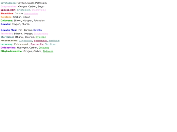Select the bold Cryptobiolin heading on the first line
Screen dimensions: 177x132
click(8, 3)
